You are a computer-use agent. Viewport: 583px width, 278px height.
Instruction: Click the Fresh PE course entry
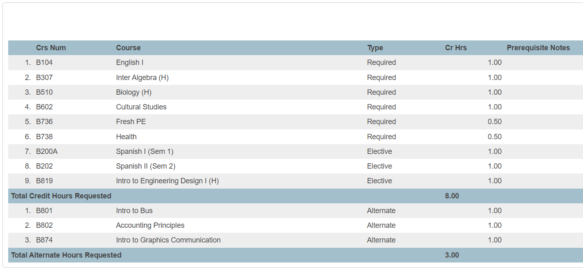coord(131,122)
